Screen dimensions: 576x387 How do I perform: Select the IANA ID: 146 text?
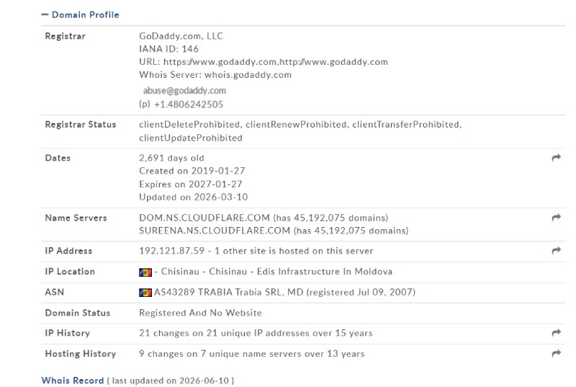(168, 49)
